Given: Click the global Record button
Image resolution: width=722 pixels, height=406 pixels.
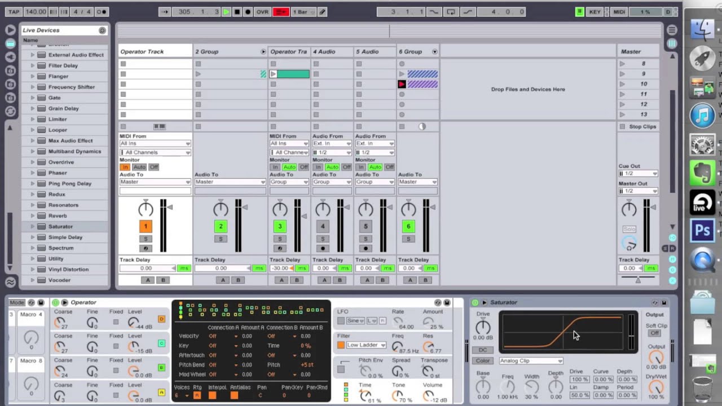Looking at the screenshot, I should [248, 12].
